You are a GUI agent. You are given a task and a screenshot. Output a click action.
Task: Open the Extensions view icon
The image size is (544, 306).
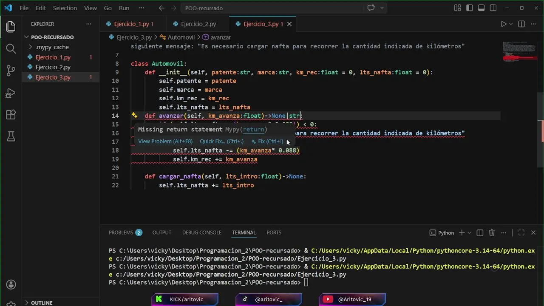click(11, 115)
